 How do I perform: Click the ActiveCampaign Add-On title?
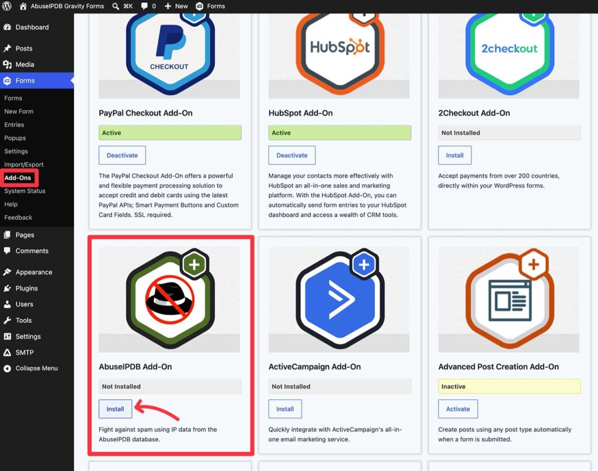click(315, 367)
